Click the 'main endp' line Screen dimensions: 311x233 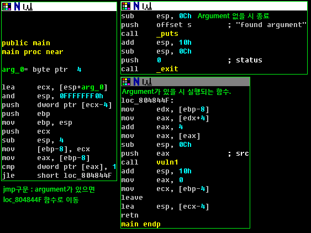(x=141, y=224)
